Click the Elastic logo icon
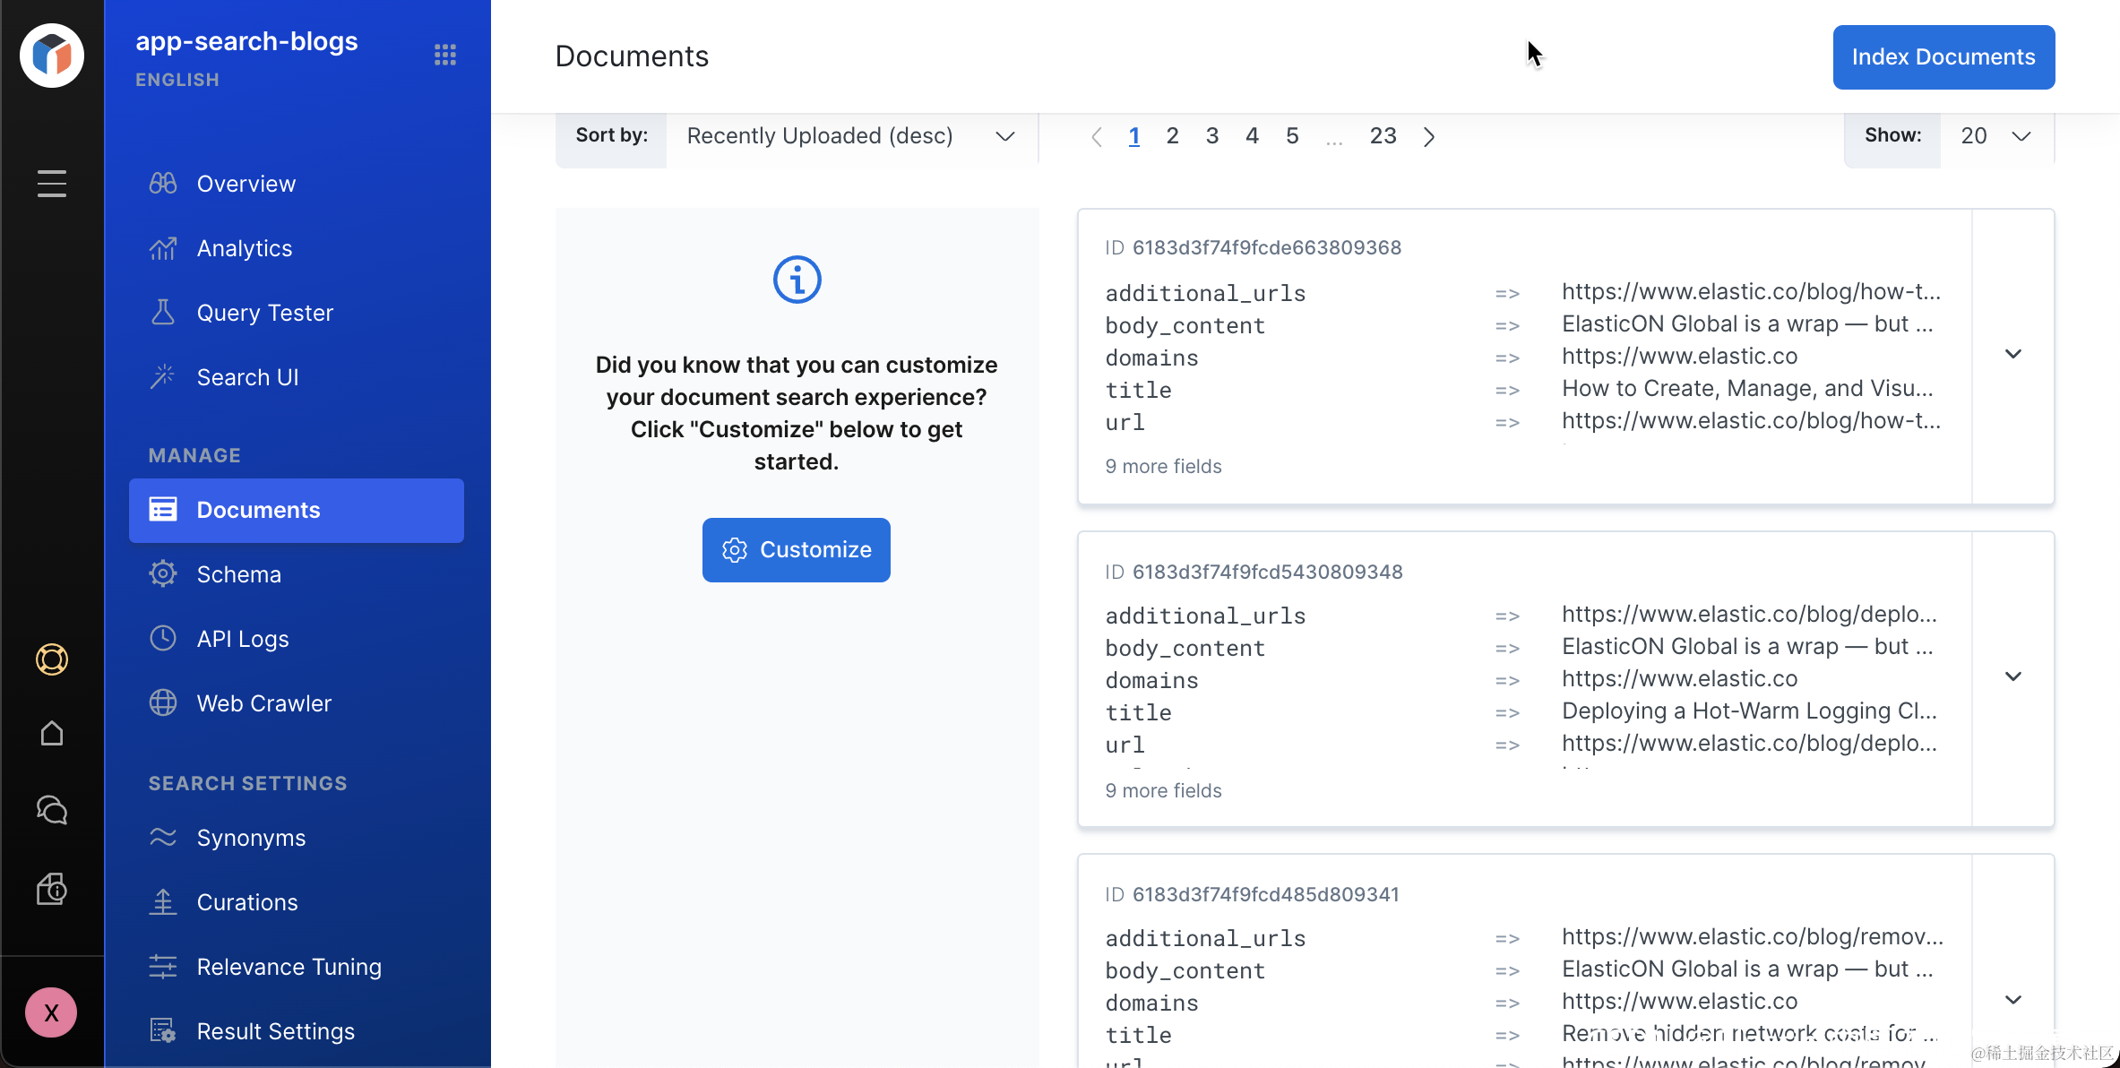 (x=52, y=56)
